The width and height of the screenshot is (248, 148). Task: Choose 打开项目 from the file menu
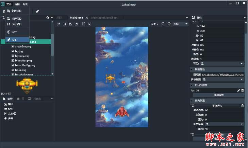[x=17, y=19]
